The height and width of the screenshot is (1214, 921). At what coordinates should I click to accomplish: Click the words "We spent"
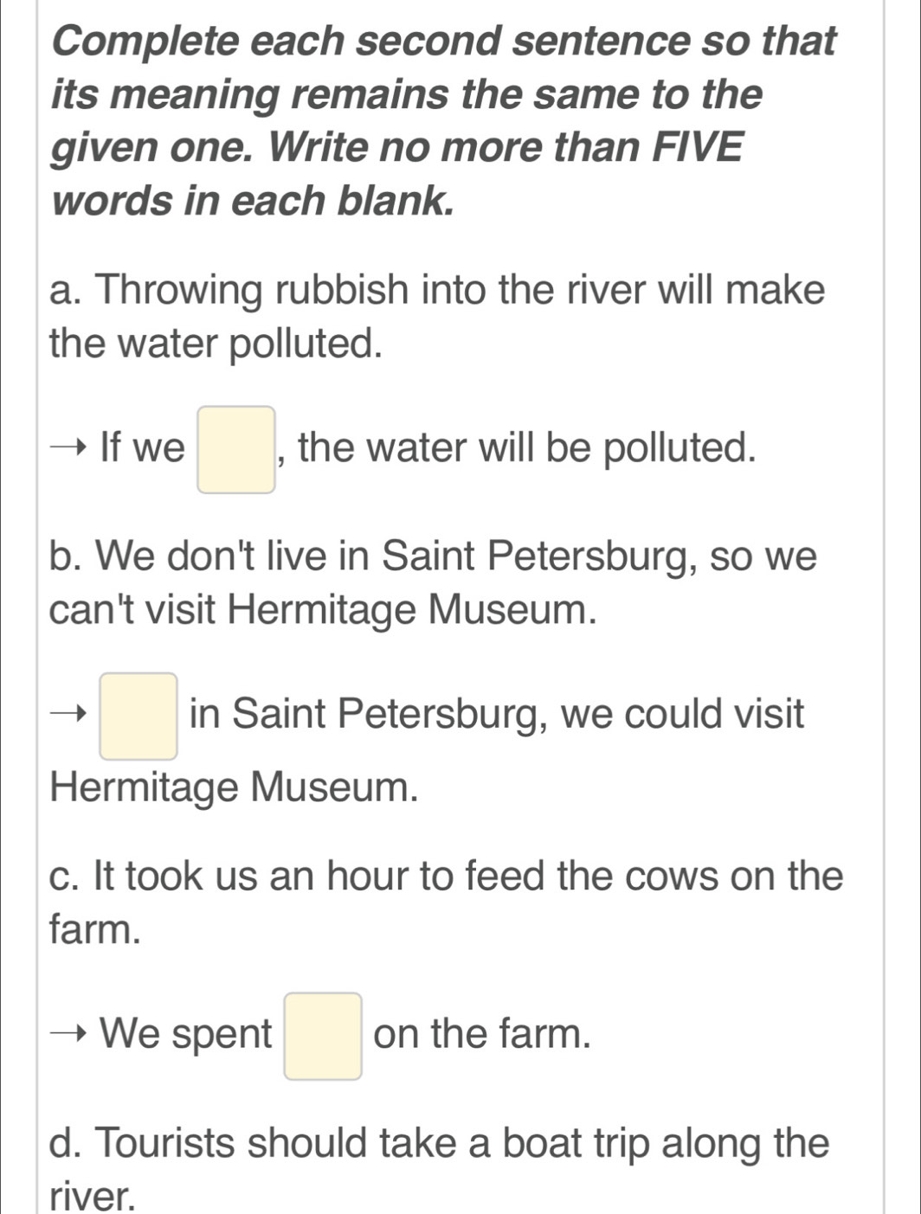[x=186, y=1035]
